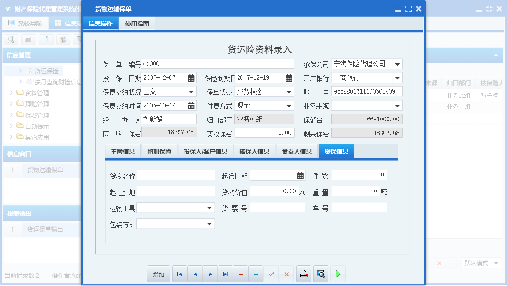Jump to last record with navigation icon
Viewport: 507px width, 286px height.
pyautogui.click(x=226, y=274)
